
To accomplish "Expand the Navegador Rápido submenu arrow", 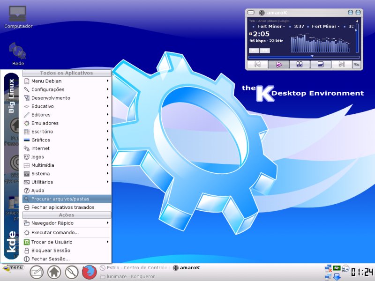I will [x=108, y=223].
